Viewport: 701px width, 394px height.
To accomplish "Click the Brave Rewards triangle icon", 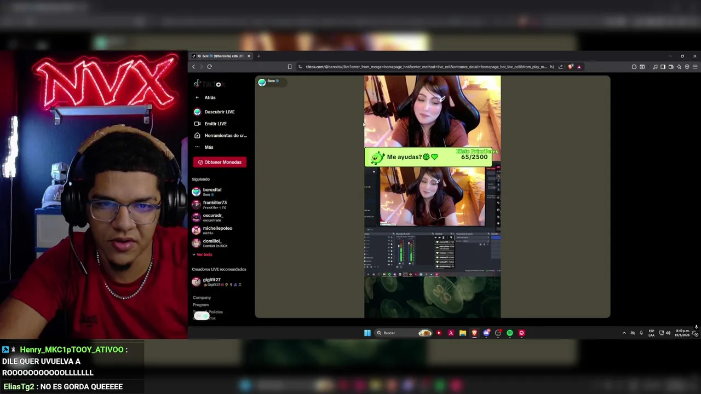I will pos(579,67).
